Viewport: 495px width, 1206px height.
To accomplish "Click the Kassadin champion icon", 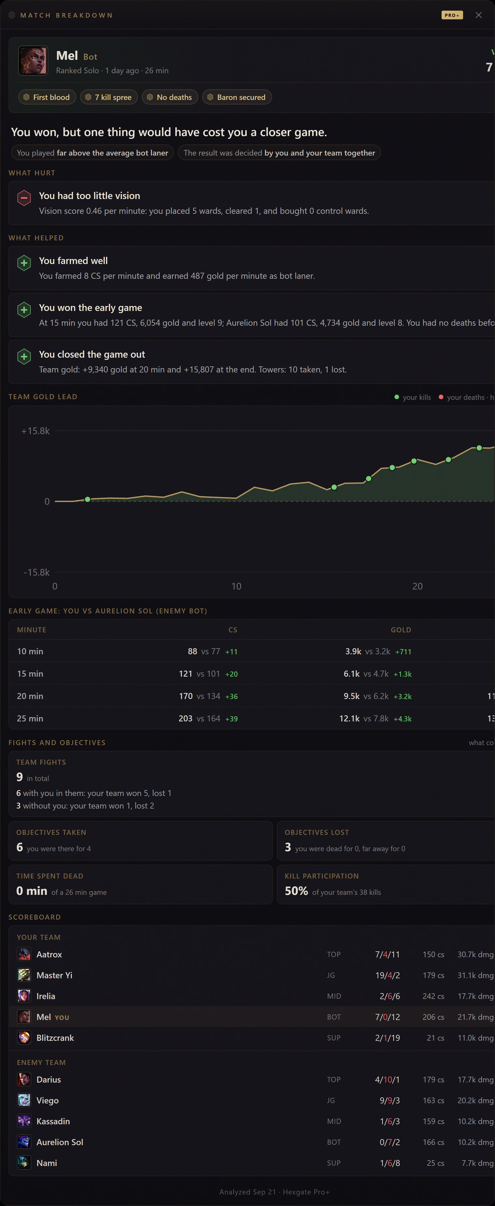I will [24, 1121].
